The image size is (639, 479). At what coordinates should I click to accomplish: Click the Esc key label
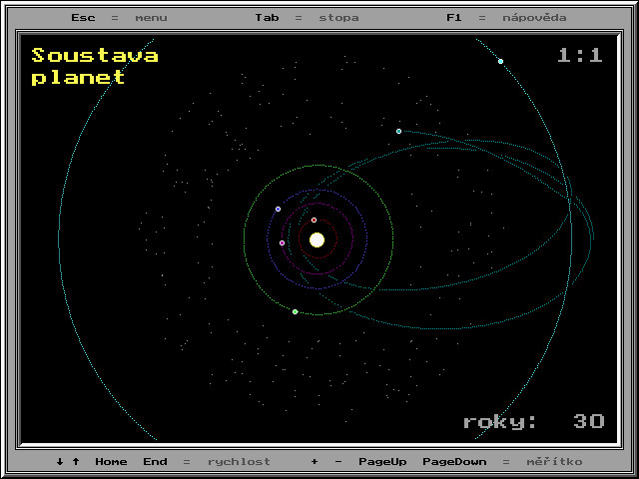coord(83,18)
